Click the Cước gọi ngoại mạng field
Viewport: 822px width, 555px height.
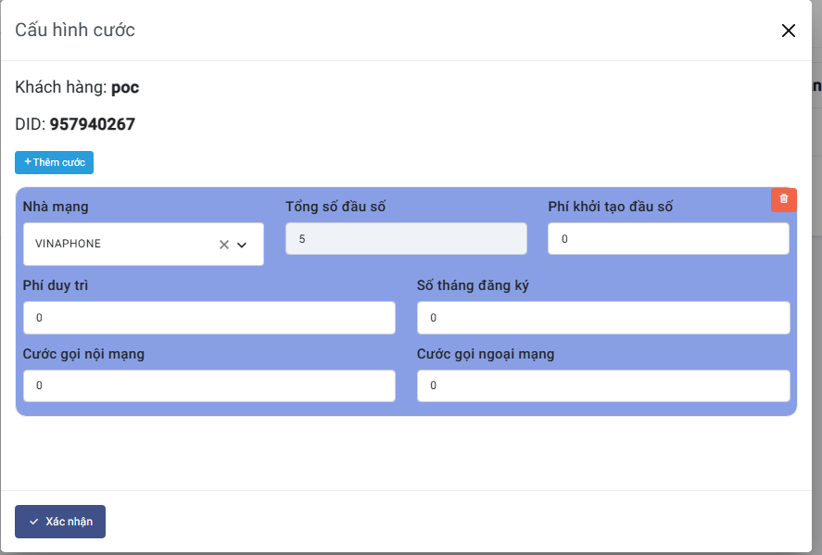tap(603, 385)
